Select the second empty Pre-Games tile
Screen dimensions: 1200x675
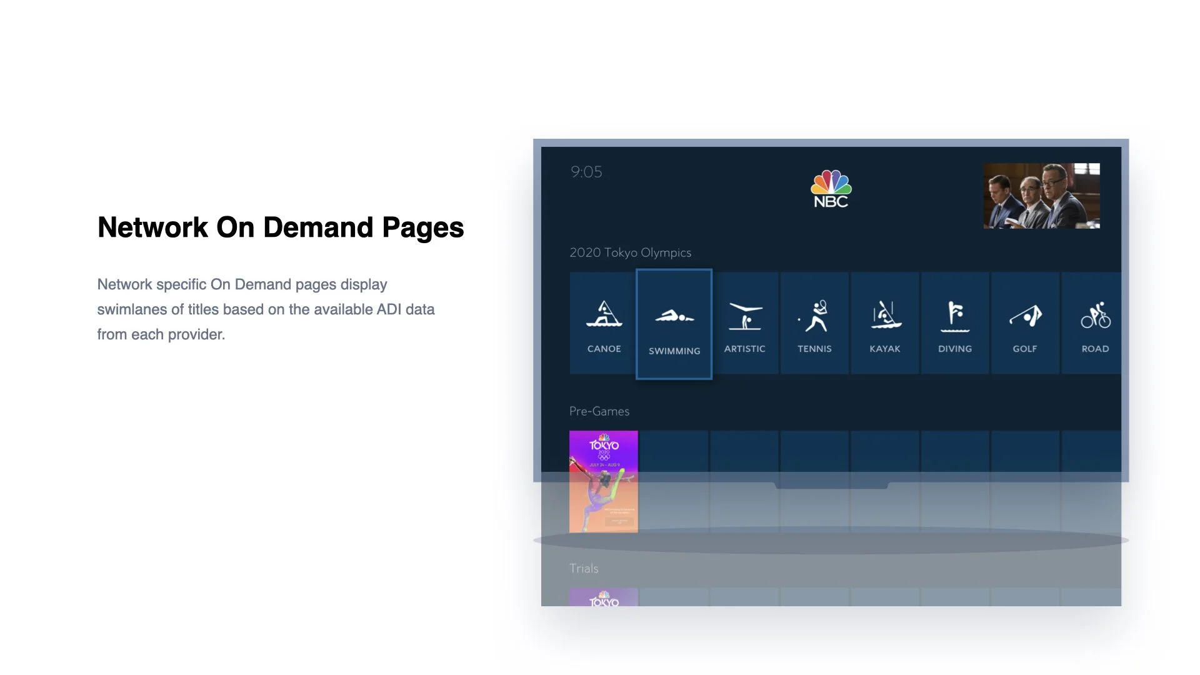744,451
